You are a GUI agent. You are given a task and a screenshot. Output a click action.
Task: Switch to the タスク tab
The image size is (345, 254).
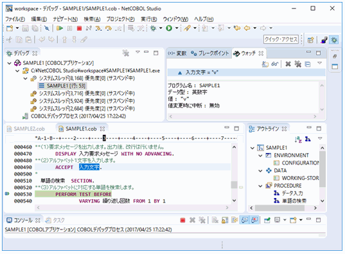click(55, 221)
